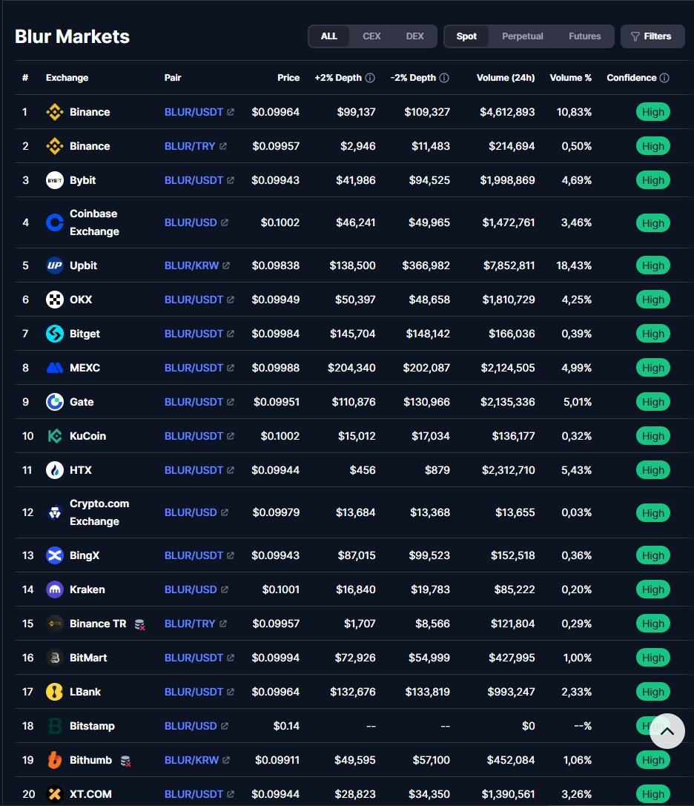Image resolution: width=694 pixels, height=806 pixels.
Task: Open BLUR/USDT pair link for Bybit
Action: 199,180
